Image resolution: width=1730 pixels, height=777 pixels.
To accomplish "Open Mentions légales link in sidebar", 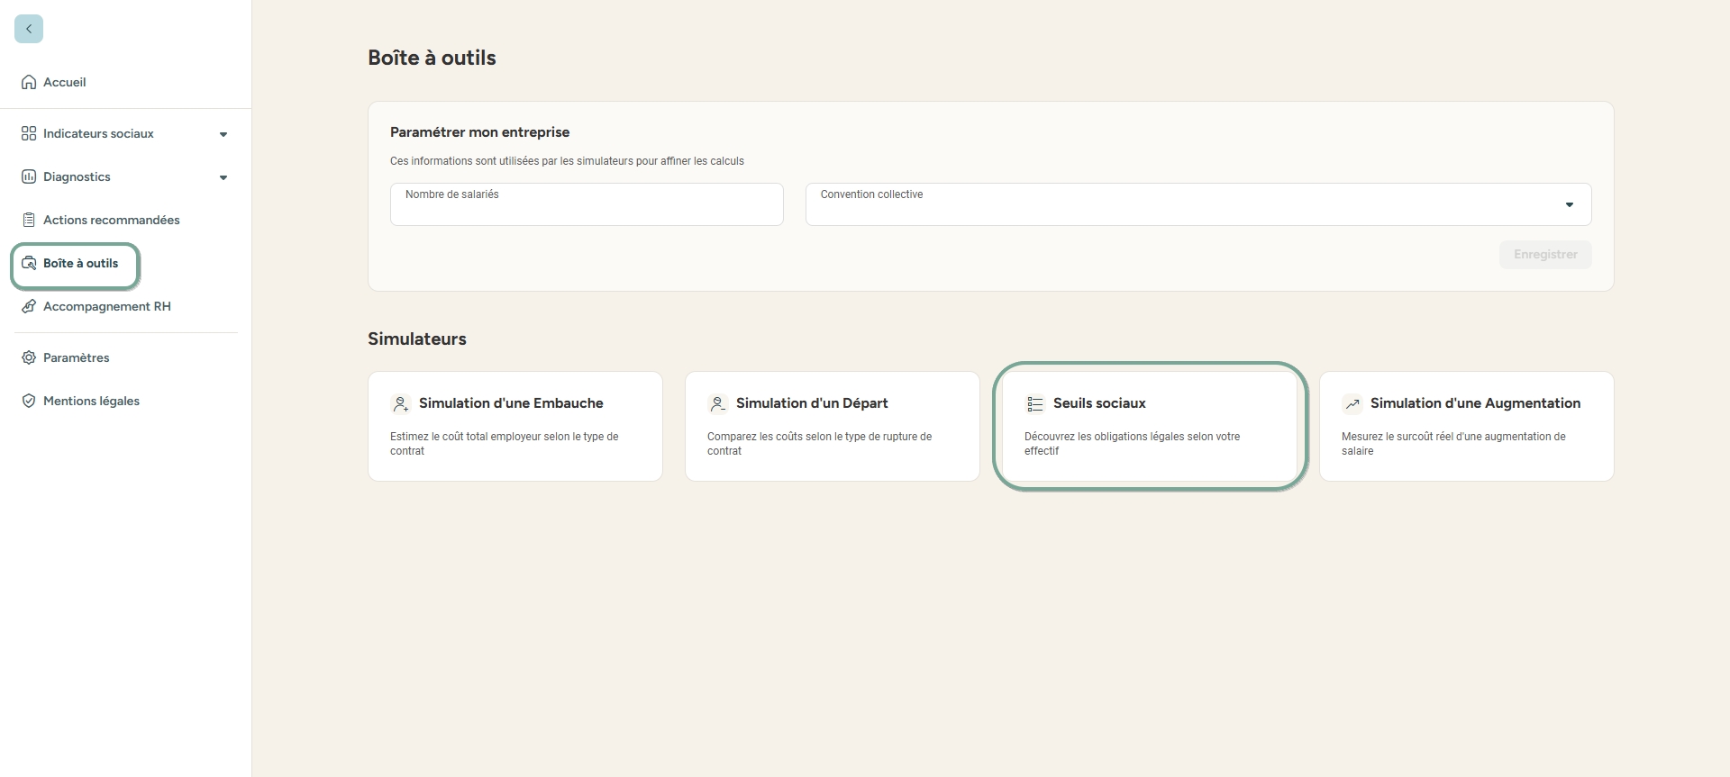I will (x=91, y=401).
